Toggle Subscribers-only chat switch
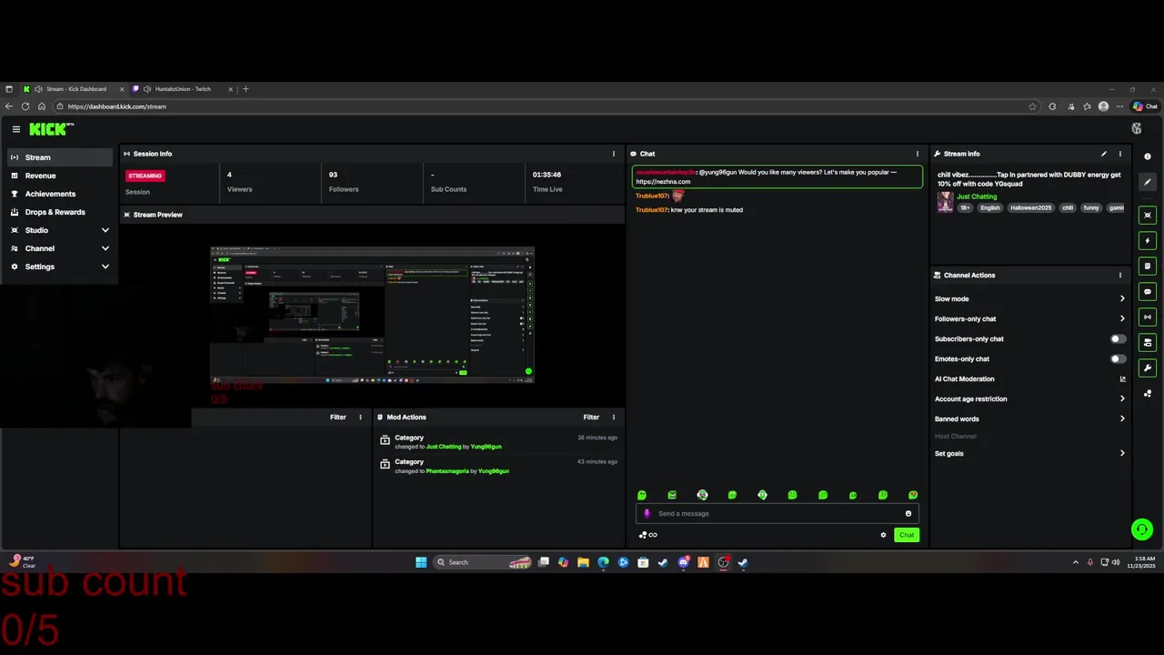The height and width of the screenshot is (655, 1164). tap(1119, 339)
